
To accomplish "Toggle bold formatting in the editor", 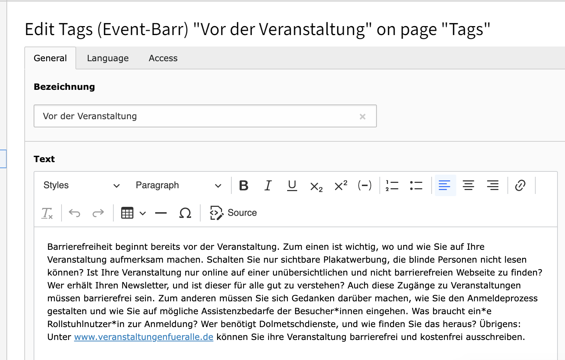I will click(x=244, y=185).
